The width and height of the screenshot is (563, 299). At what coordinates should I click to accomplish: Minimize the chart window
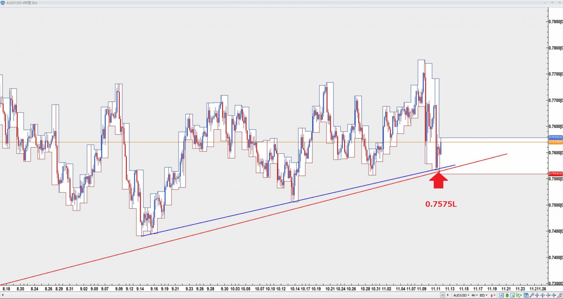pos(545,3)
